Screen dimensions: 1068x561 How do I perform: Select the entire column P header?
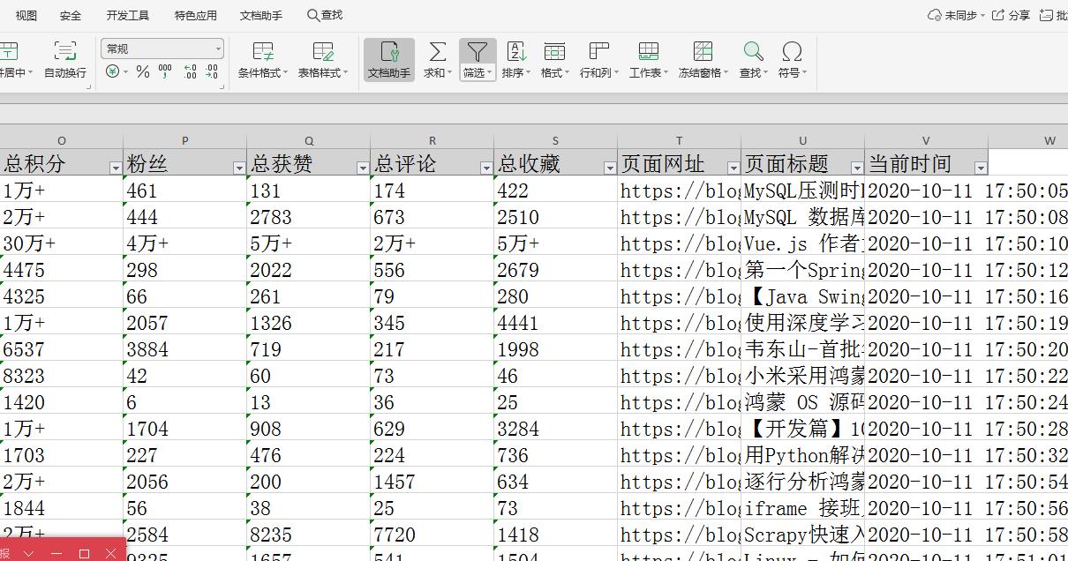(x=184, y=139)
